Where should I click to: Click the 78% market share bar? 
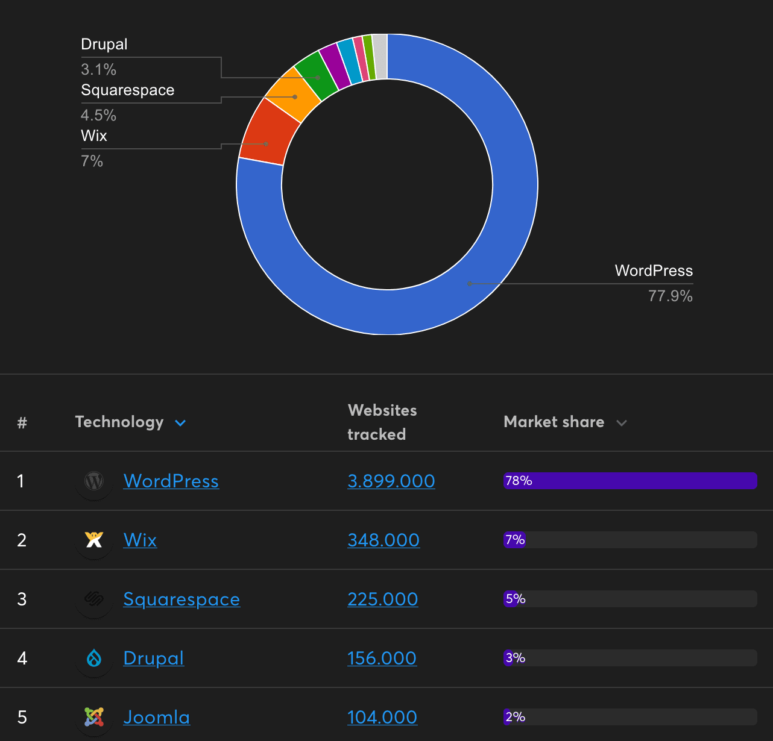630,481
